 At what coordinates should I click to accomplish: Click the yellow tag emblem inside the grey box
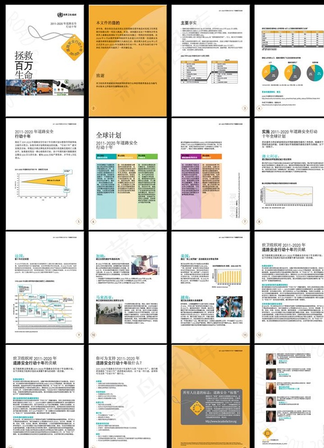point(197,408)
